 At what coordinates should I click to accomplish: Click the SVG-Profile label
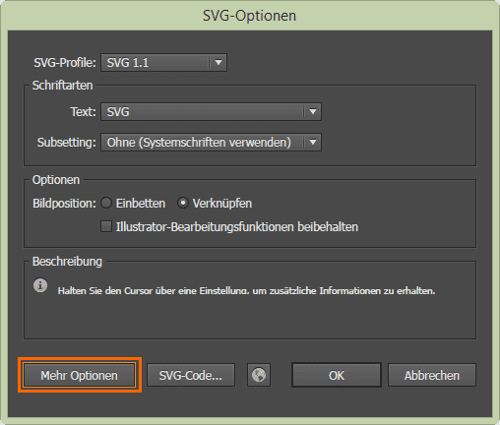pos(65,62)
